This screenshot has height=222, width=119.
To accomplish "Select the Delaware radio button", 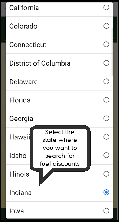I will click(x=106, y=81).
